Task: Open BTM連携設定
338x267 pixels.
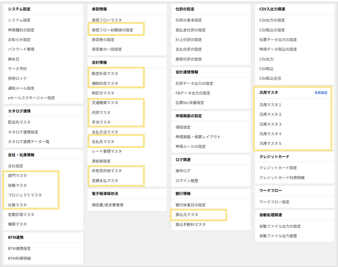Action: click(x=19, y=249)
